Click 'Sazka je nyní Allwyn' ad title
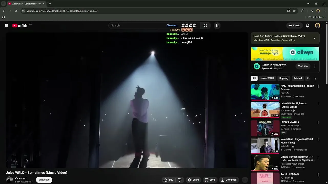Viewport: 328px width, 184px height. coord(274,65)
